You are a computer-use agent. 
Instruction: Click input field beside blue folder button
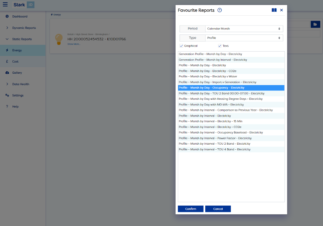point(299,24)
